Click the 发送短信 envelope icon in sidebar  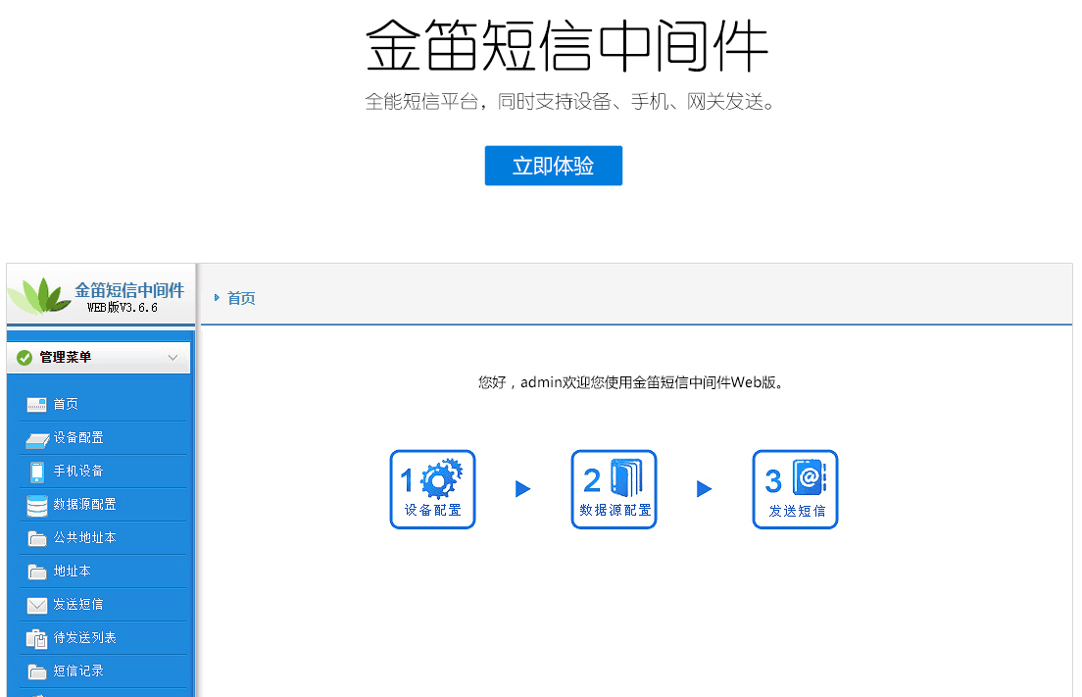36,605
